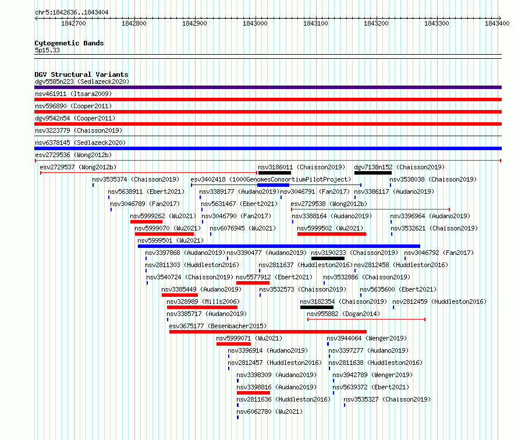The width and height of the screenshot is (518, 440).
Task: Open the nsv596890 (Cooper2011) variant label
Action: [x=73, y=106]
